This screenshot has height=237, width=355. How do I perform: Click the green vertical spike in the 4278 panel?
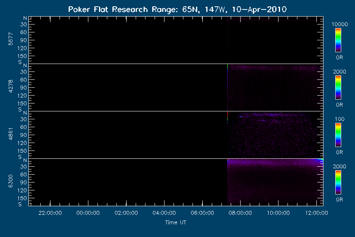tap(227, 67)
